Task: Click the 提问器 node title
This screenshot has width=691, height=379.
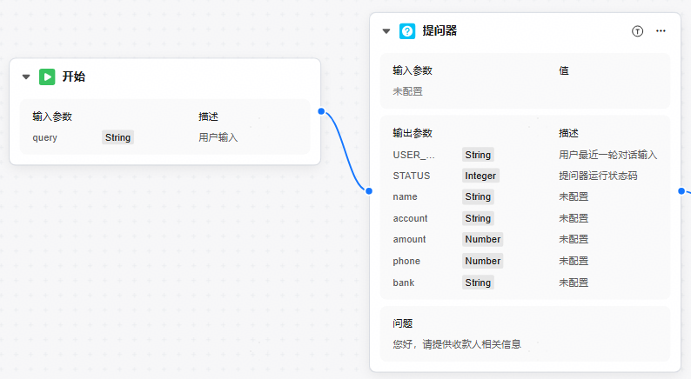Action: pos(439,31)
